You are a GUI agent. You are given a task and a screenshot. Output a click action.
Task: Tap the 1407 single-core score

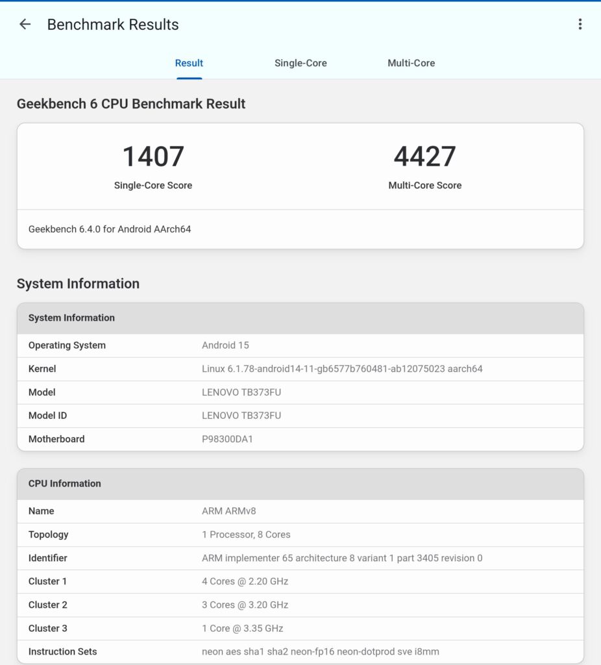click(x=153, y=156)
